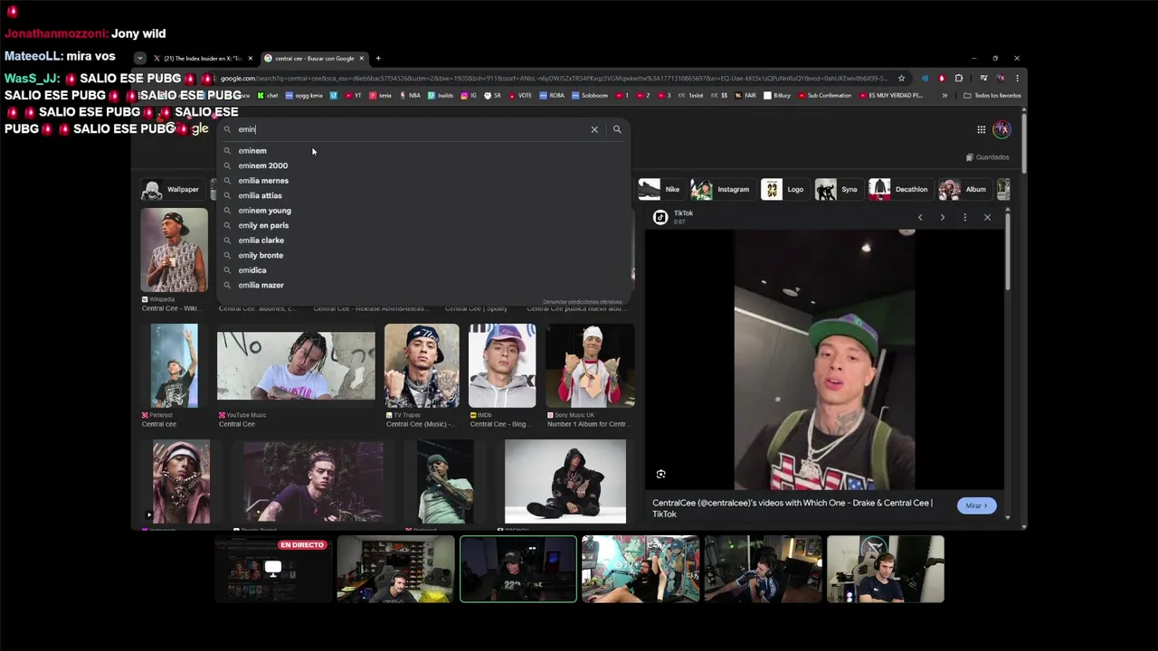Clear the Google search box text
Image resolution: width=1158 pixels, height=651 pixels.
point(594,129)
